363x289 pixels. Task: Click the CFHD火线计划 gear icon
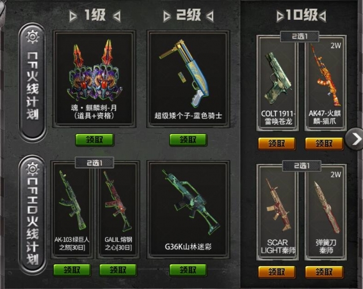[x=32, y=169]
